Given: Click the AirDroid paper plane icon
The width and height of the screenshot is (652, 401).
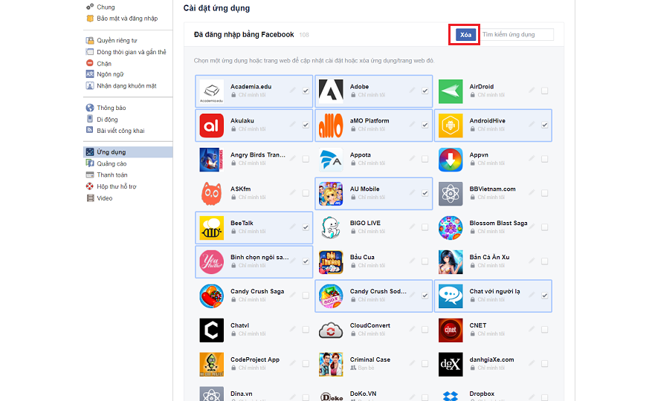Looking at the screenshot, I should (451, 91).
